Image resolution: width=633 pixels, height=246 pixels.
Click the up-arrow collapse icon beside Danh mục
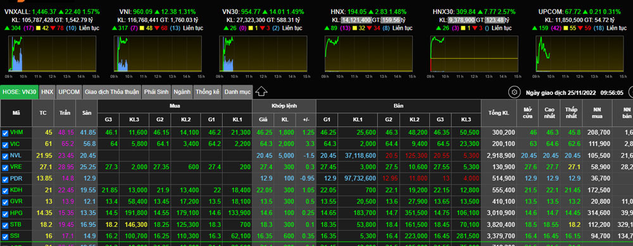261,92
